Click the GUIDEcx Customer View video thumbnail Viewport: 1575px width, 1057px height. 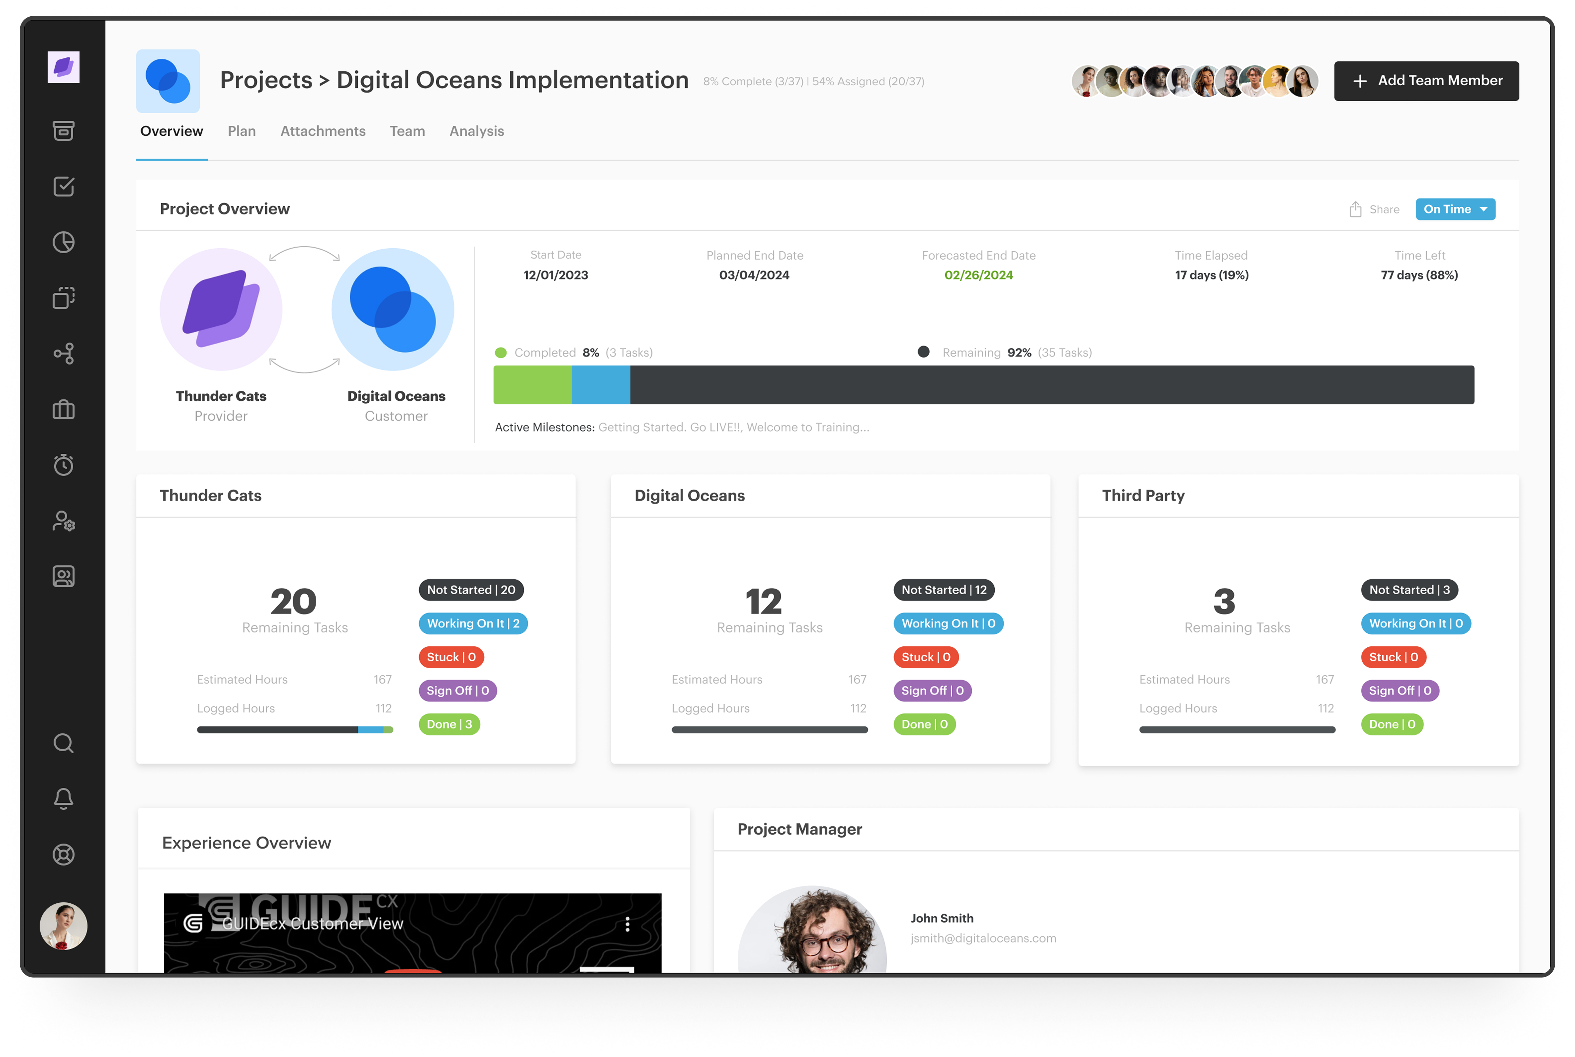click(x=413, y=933)
